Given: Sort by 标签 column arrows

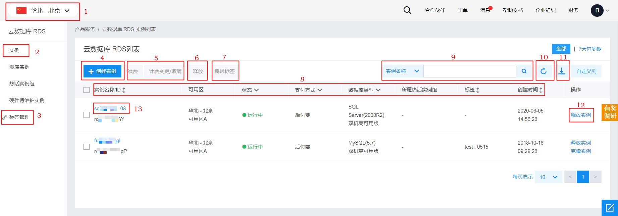Looking at the screenshot, I should [x=478, y=90].
